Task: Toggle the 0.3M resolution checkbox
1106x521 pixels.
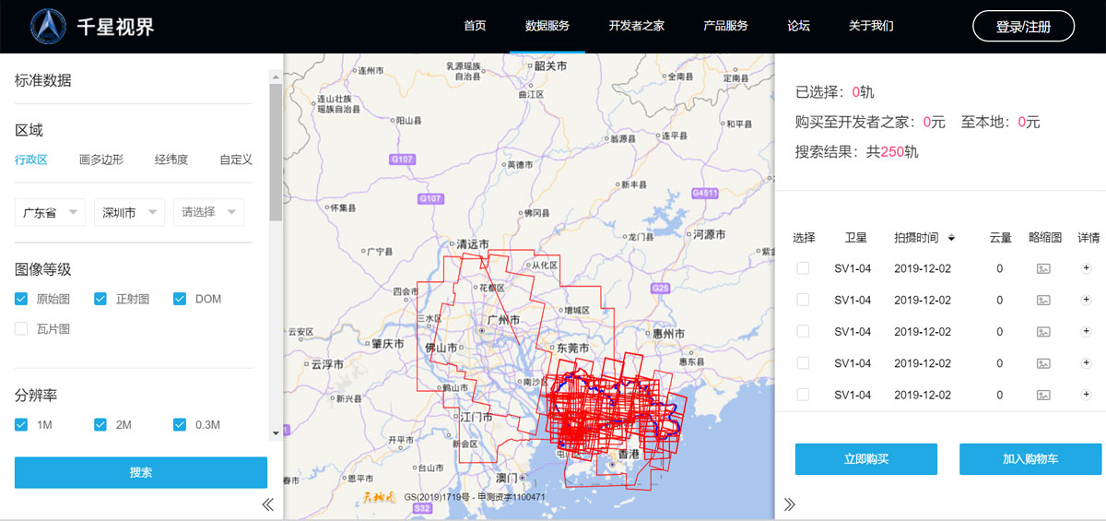Action: (180, 425)
